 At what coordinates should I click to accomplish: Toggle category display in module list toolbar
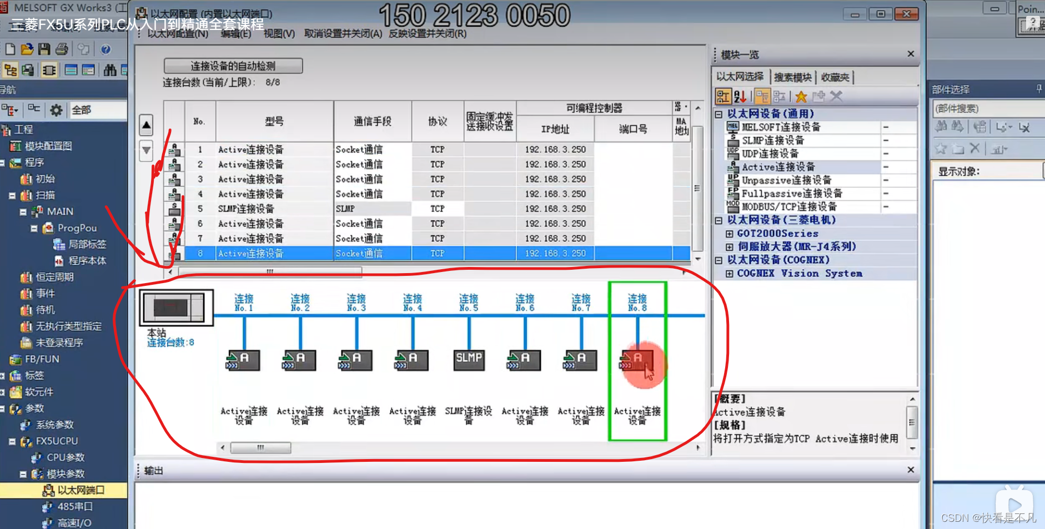pyautogui.click(x=723, y=97)
